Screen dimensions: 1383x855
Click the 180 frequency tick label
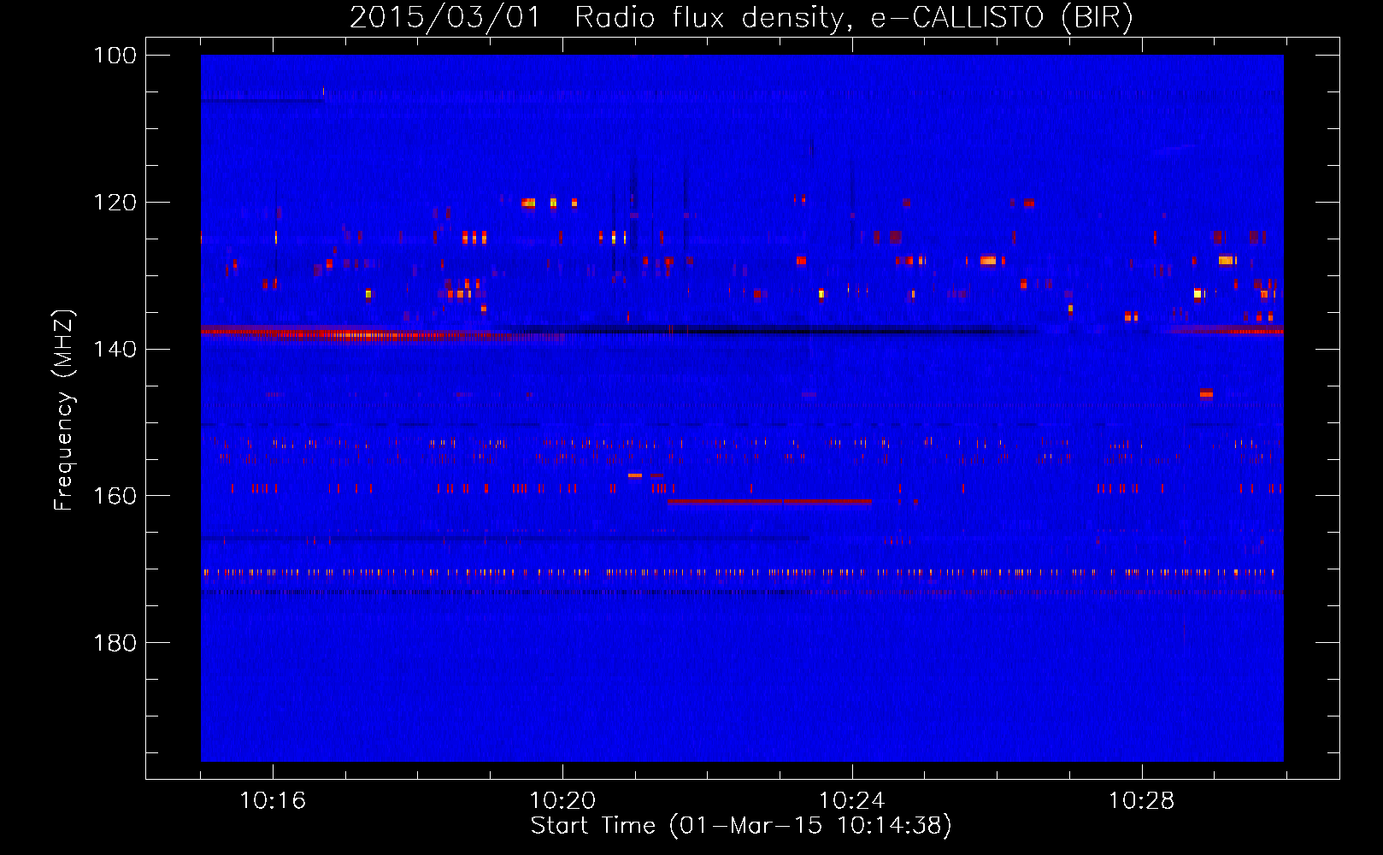click(x=115, y=643)
